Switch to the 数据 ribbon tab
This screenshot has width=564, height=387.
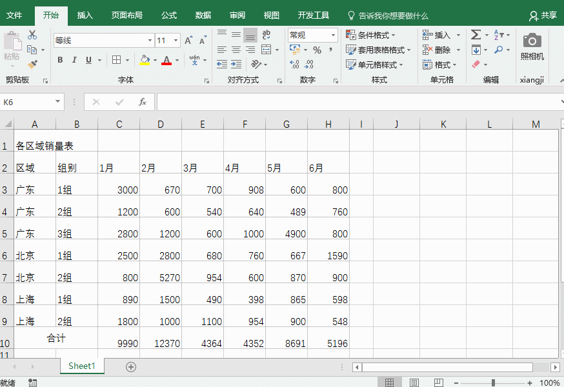coord(203,15)
